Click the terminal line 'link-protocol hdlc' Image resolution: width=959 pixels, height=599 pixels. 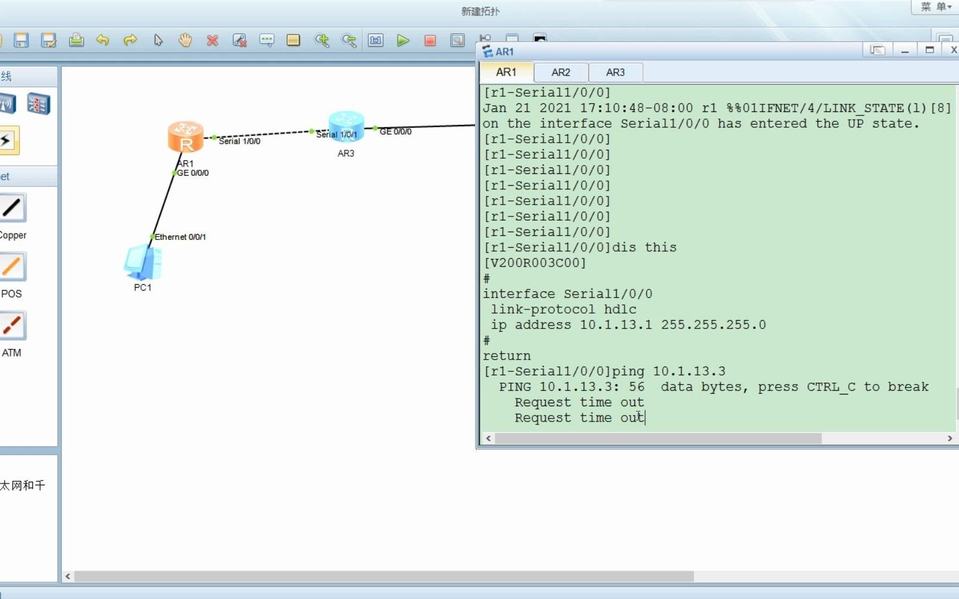pos(564,310)
